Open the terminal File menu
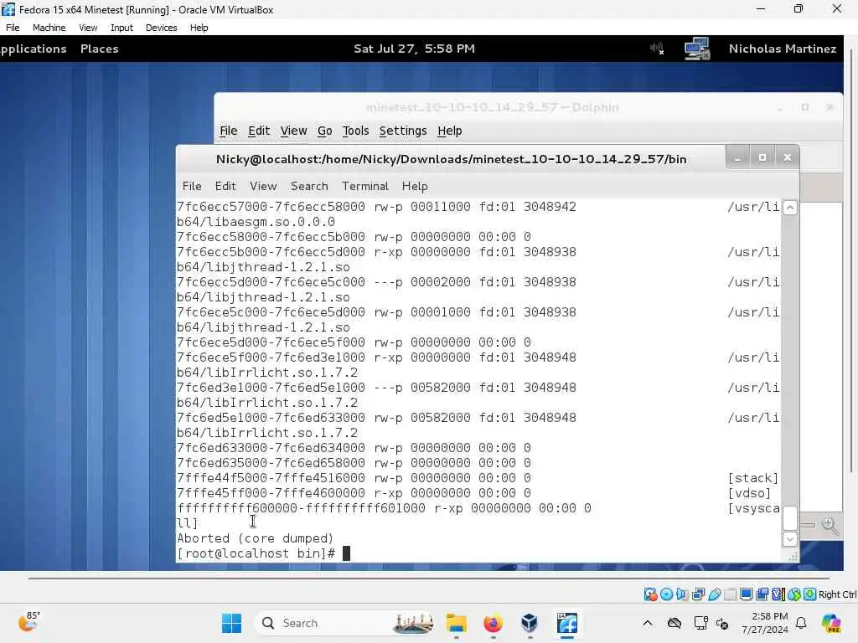 192,186
